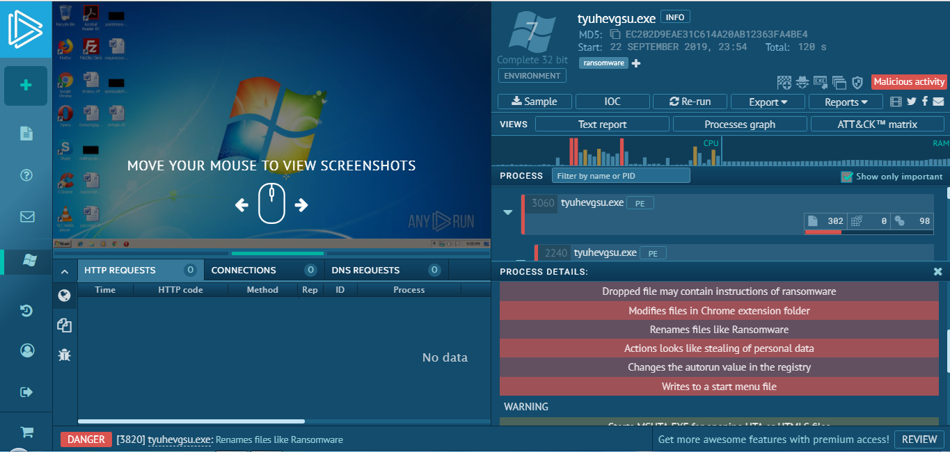Viewport: 950px width, 452px height.
Task: Open the Processes graph view
Action: (x=740, y=124)
